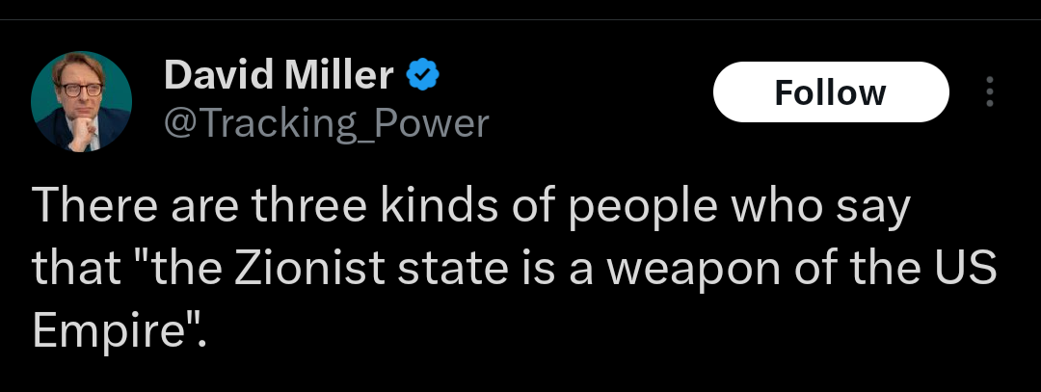This screenshot has height=392, width=1041.
Task: Expand post actions via vertical ellipsis
Action: (x=988, y=92)
